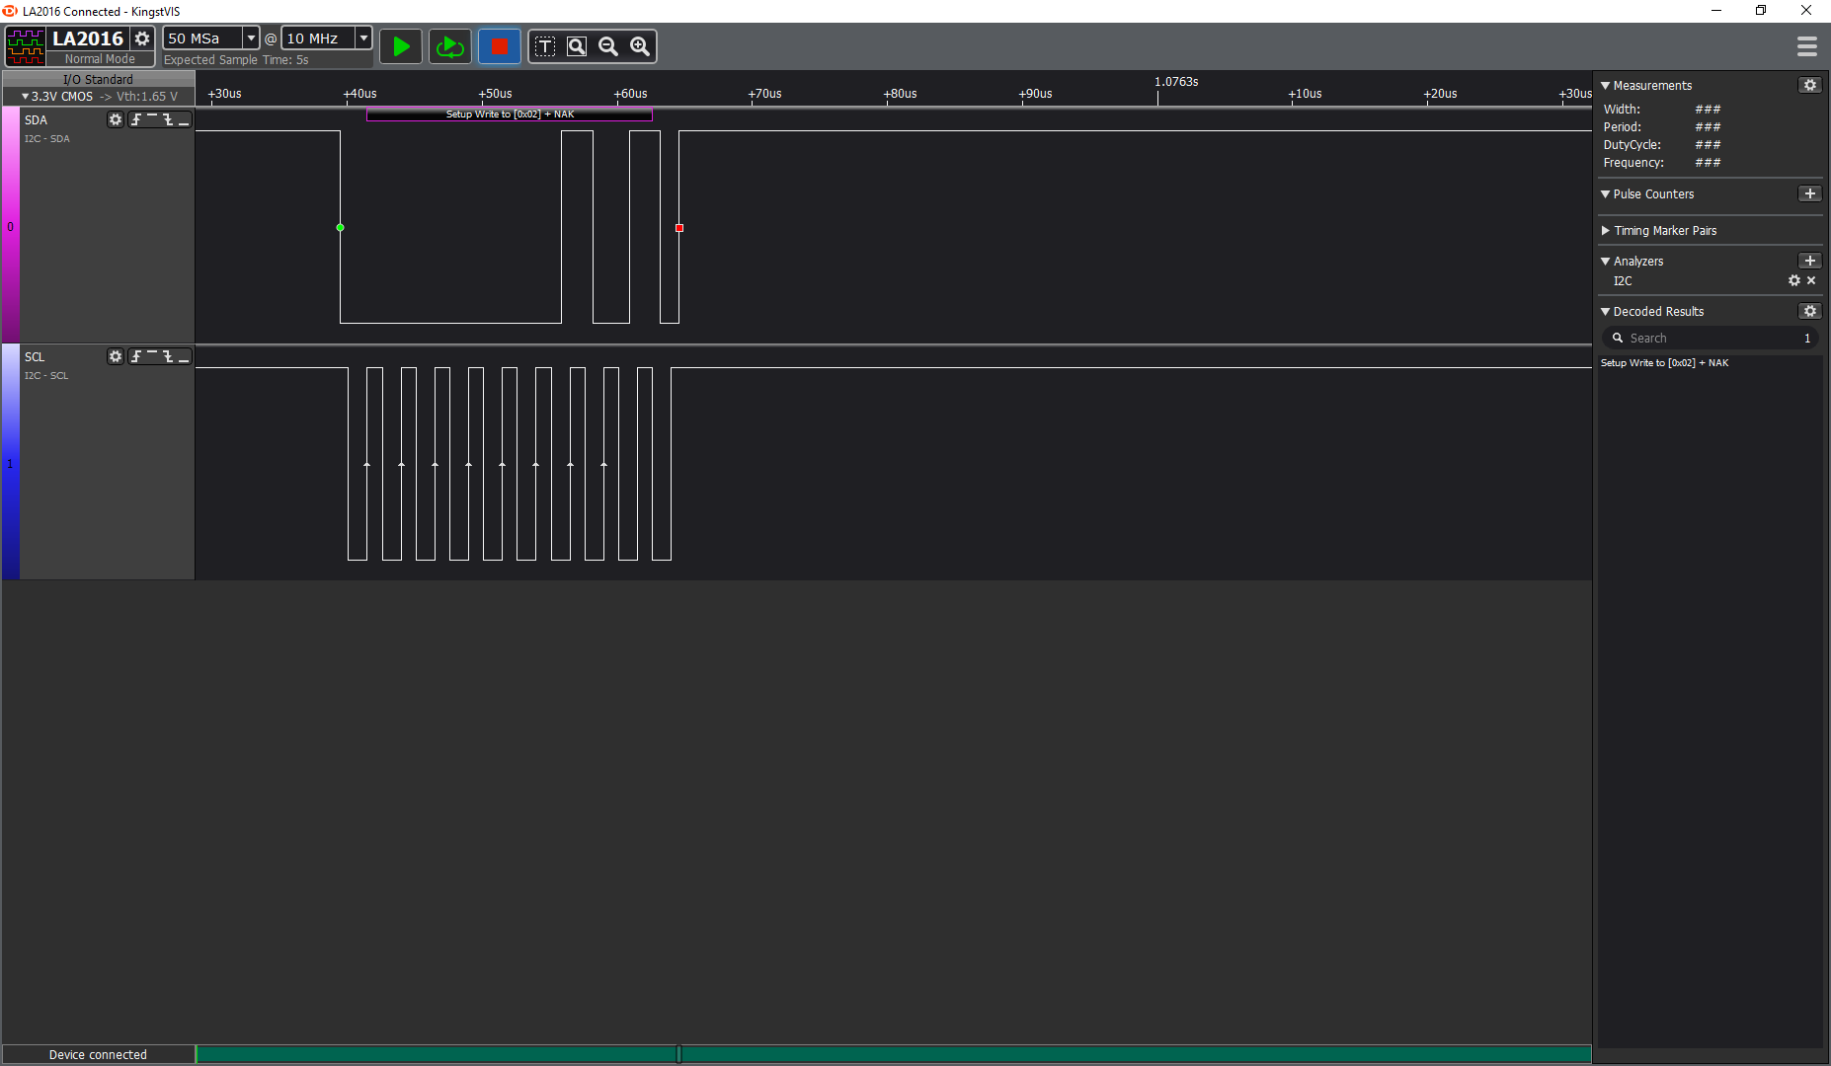
Task: Click the decoded results Search field
Action: [1710, 339]
